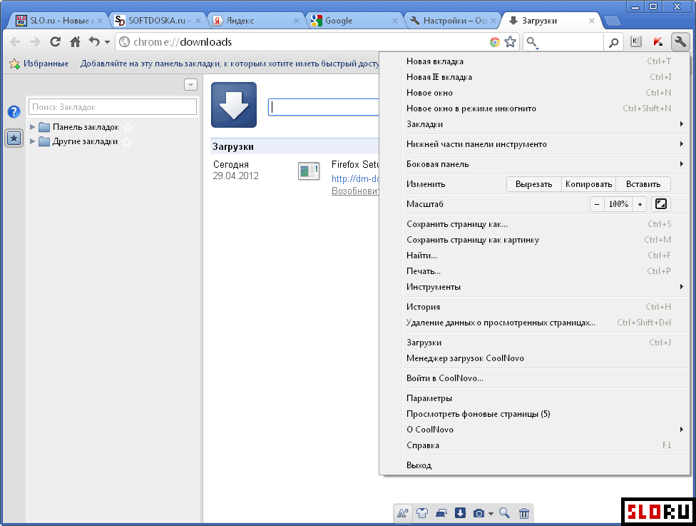Click the download arrow icon in bottom toolbar
Screen dimensions: 696x526
tap(460, 513)
